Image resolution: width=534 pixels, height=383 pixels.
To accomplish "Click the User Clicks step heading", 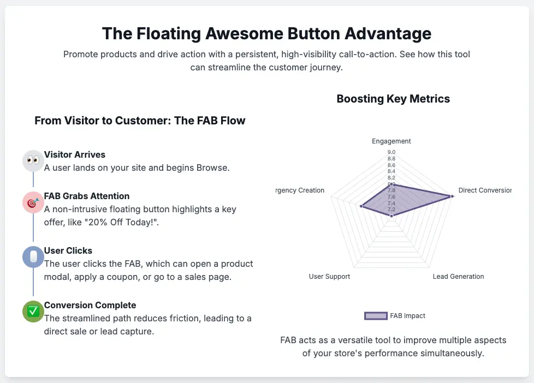I will tap(68, 250).
